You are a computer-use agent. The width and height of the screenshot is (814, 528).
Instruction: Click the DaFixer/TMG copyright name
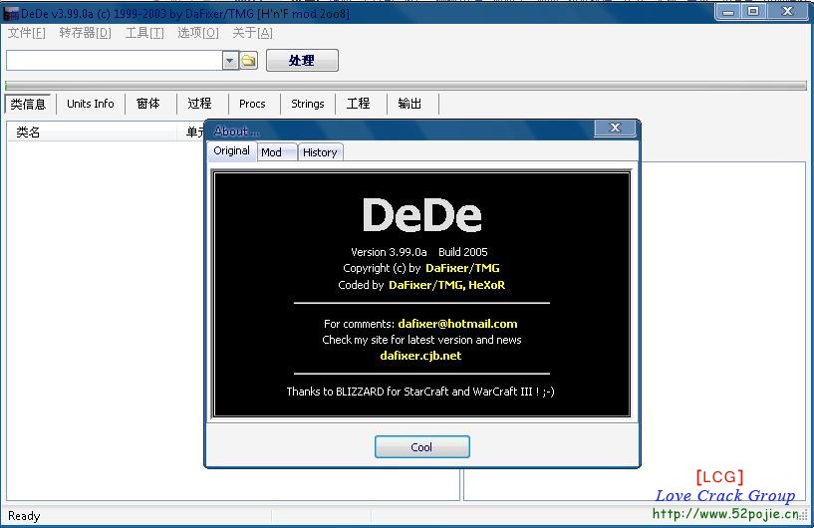point(462,268)
